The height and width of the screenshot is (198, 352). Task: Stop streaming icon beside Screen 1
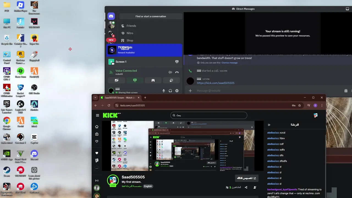pyautogui.click(x=177, y=62)
